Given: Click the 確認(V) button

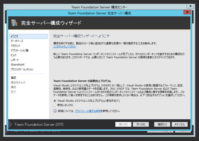Looking at the screenshot, I should tap(162, 124).
